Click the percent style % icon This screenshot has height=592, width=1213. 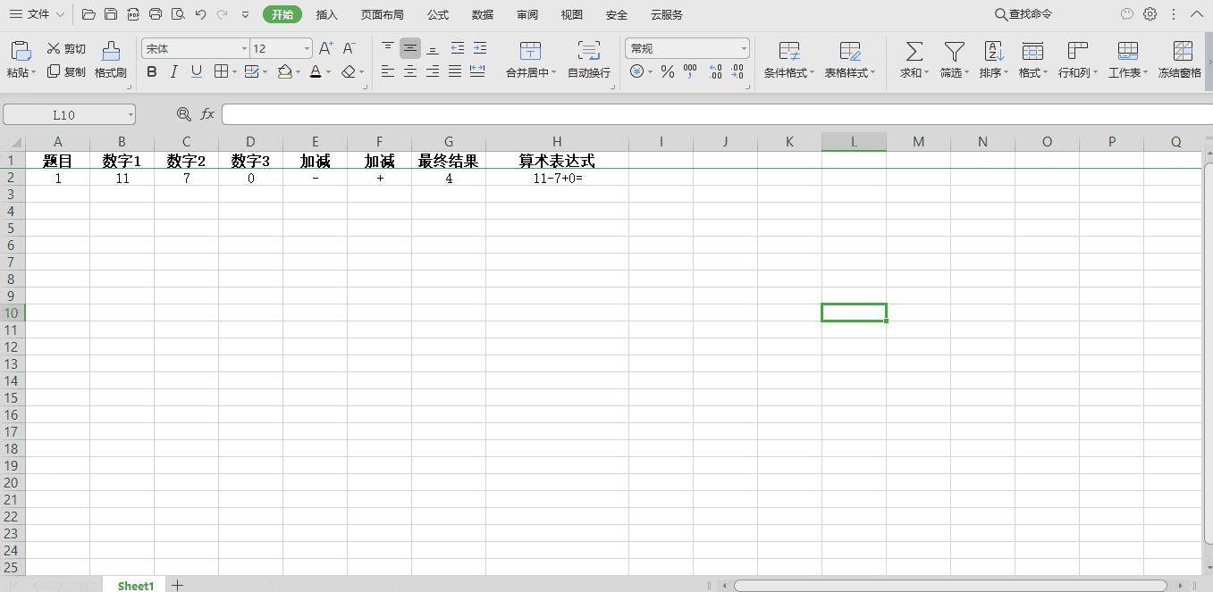667,71
